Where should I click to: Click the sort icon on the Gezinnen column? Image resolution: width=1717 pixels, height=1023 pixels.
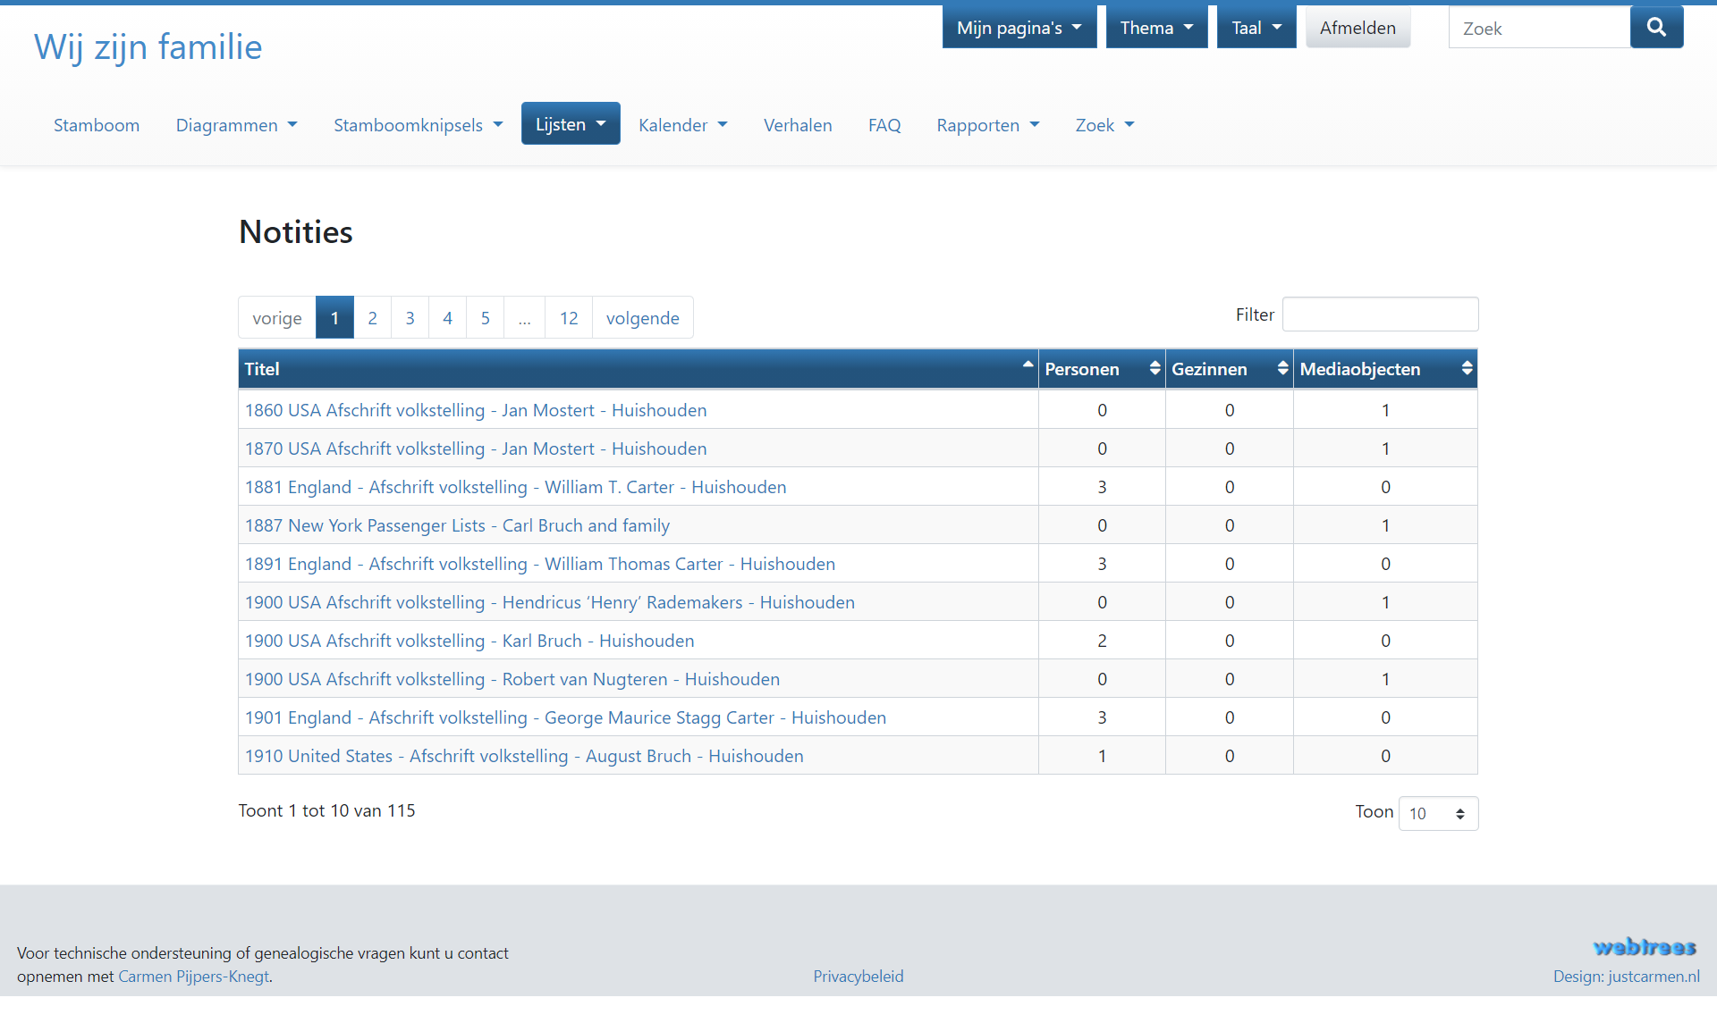tap(1282, 368)
